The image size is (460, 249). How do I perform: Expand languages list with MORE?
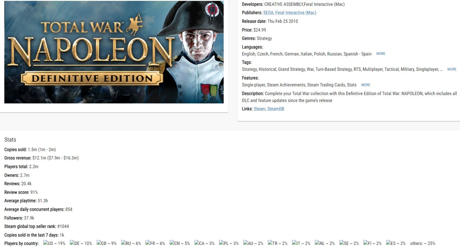point(381,54)
